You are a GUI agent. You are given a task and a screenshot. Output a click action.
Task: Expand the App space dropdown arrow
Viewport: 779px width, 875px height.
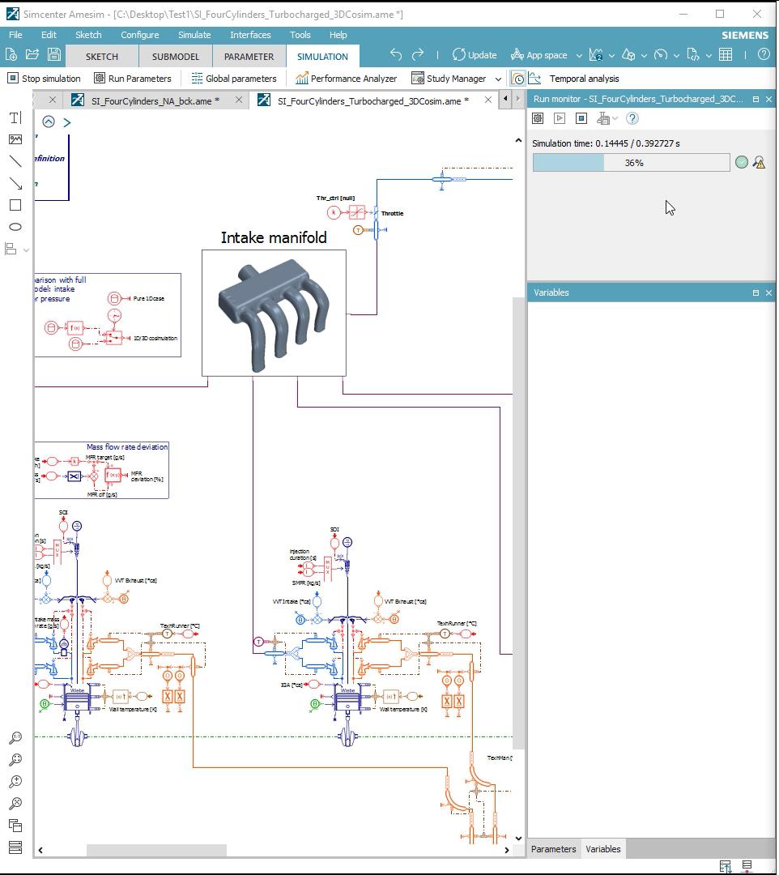click(579, 55)
